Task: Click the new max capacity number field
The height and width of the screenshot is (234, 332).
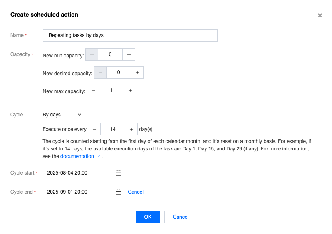Action: [111, 90]
